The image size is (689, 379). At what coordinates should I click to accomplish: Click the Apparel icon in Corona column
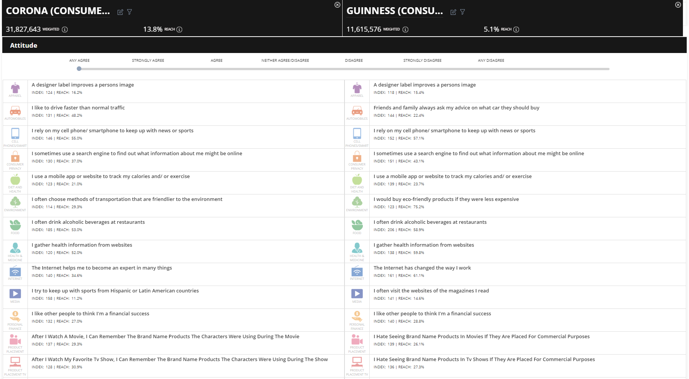point(15,88)
